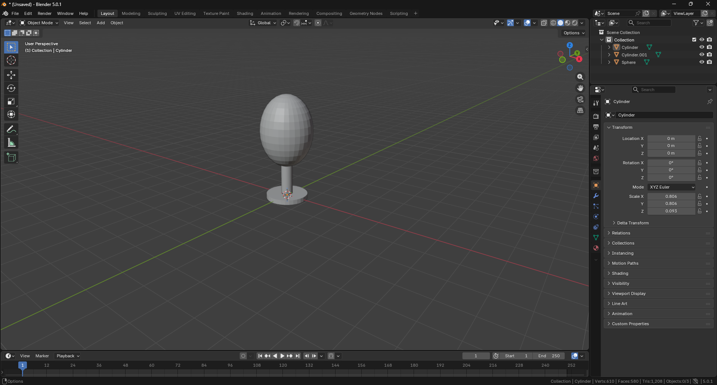The image size is (717, 385).
Task: Open the Object Mode dropdown
Action: coord(39,23)
